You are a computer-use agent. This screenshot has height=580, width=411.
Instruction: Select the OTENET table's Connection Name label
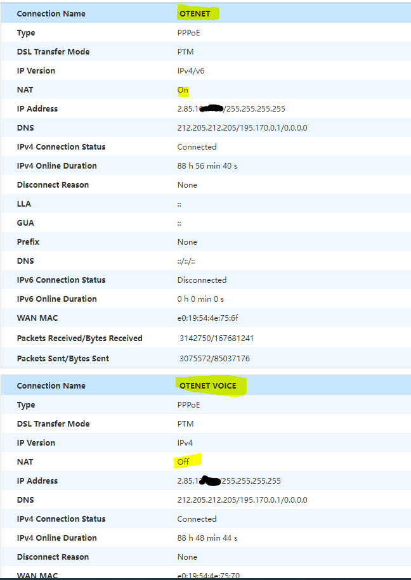[51, 14]
